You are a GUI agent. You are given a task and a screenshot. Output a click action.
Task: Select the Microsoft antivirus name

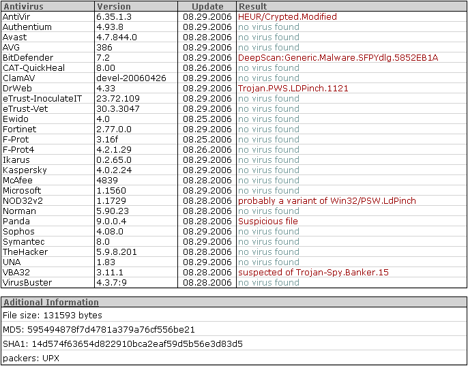click(x=22, y=190)
